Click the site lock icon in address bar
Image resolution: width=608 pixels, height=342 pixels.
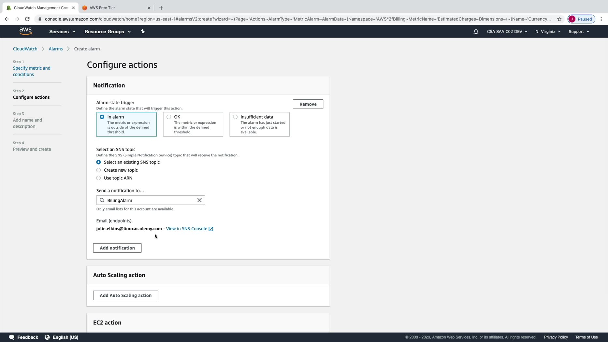[x=40, y=19]
